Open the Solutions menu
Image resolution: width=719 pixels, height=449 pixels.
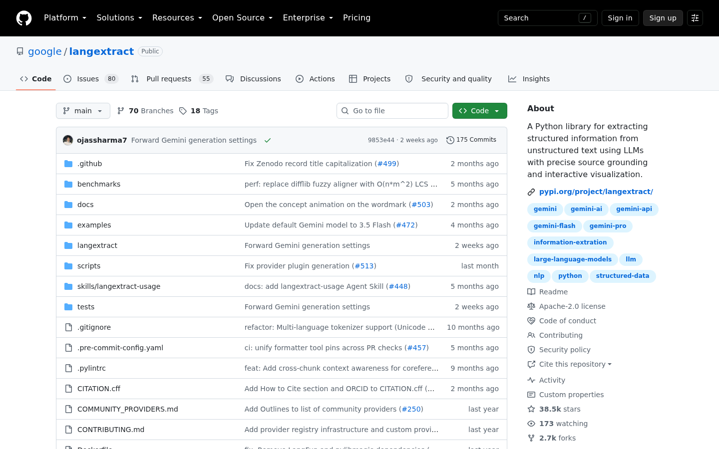[x=119, y=18]
